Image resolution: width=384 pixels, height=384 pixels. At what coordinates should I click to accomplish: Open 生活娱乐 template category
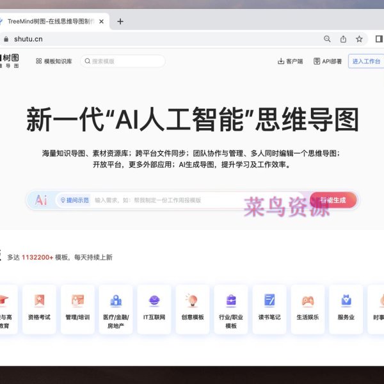308,309
